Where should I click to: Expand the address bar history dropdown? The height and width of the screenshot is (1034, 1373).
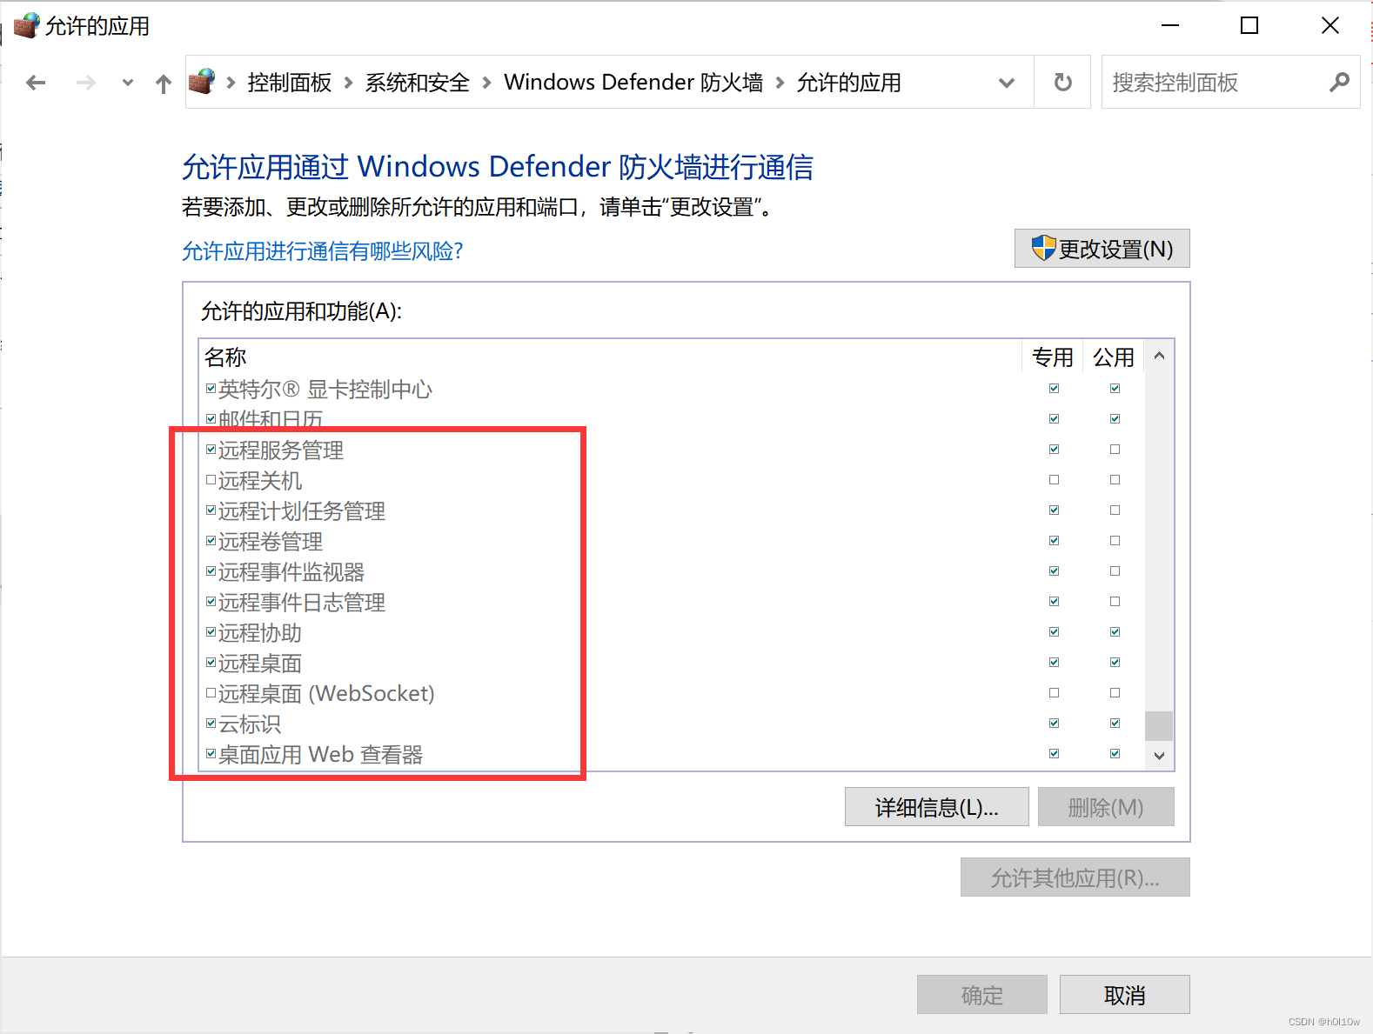click(1007, 83)
